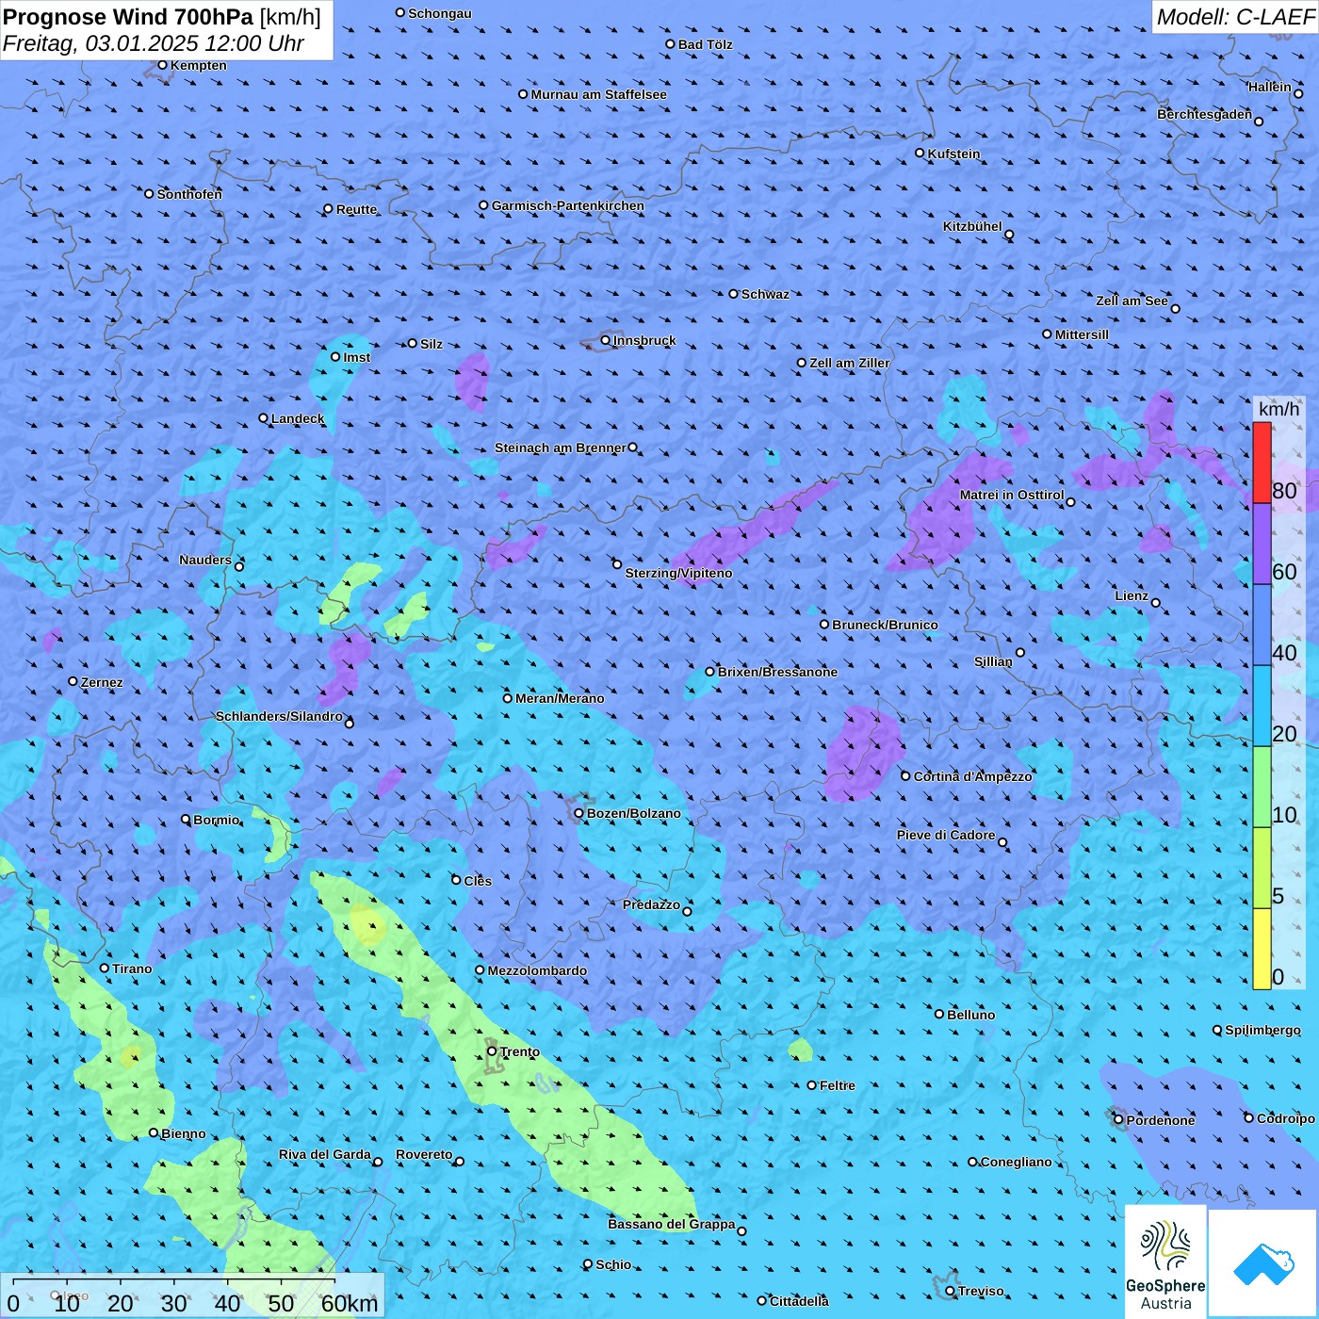Select the Innsbruck city marker
1319x1319 pixels.
(x=606, y=340)
